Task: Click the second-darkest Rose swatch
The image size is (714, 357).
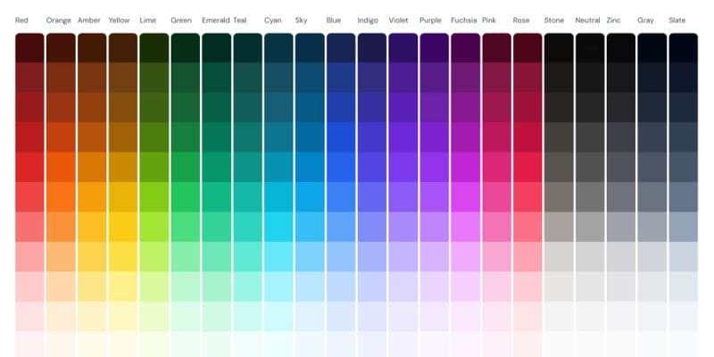Action: 527,78
